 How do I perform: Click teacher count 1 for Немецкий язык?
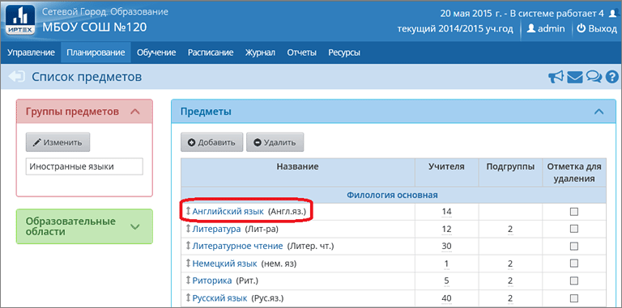tap(447, 264)
